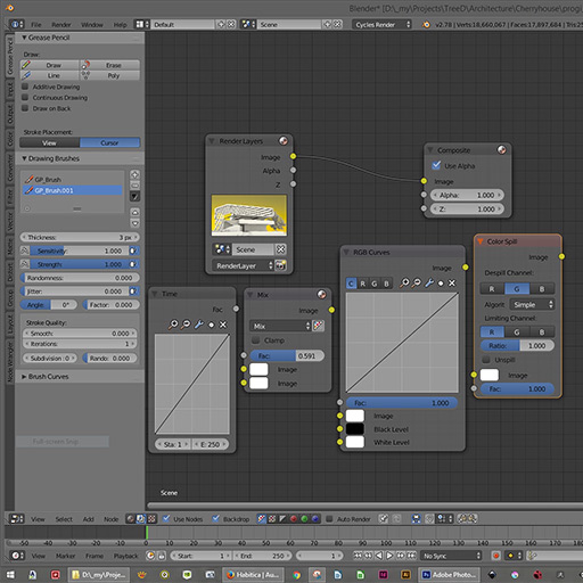The height and width of the screenshot is (583, 583).
Task: Toggle the Backdrop checkbox
Action: (x=216, y=519)
